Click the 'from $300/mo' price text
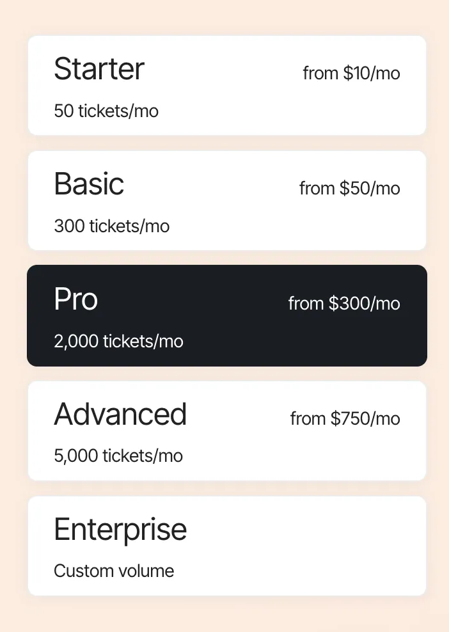 344,303
